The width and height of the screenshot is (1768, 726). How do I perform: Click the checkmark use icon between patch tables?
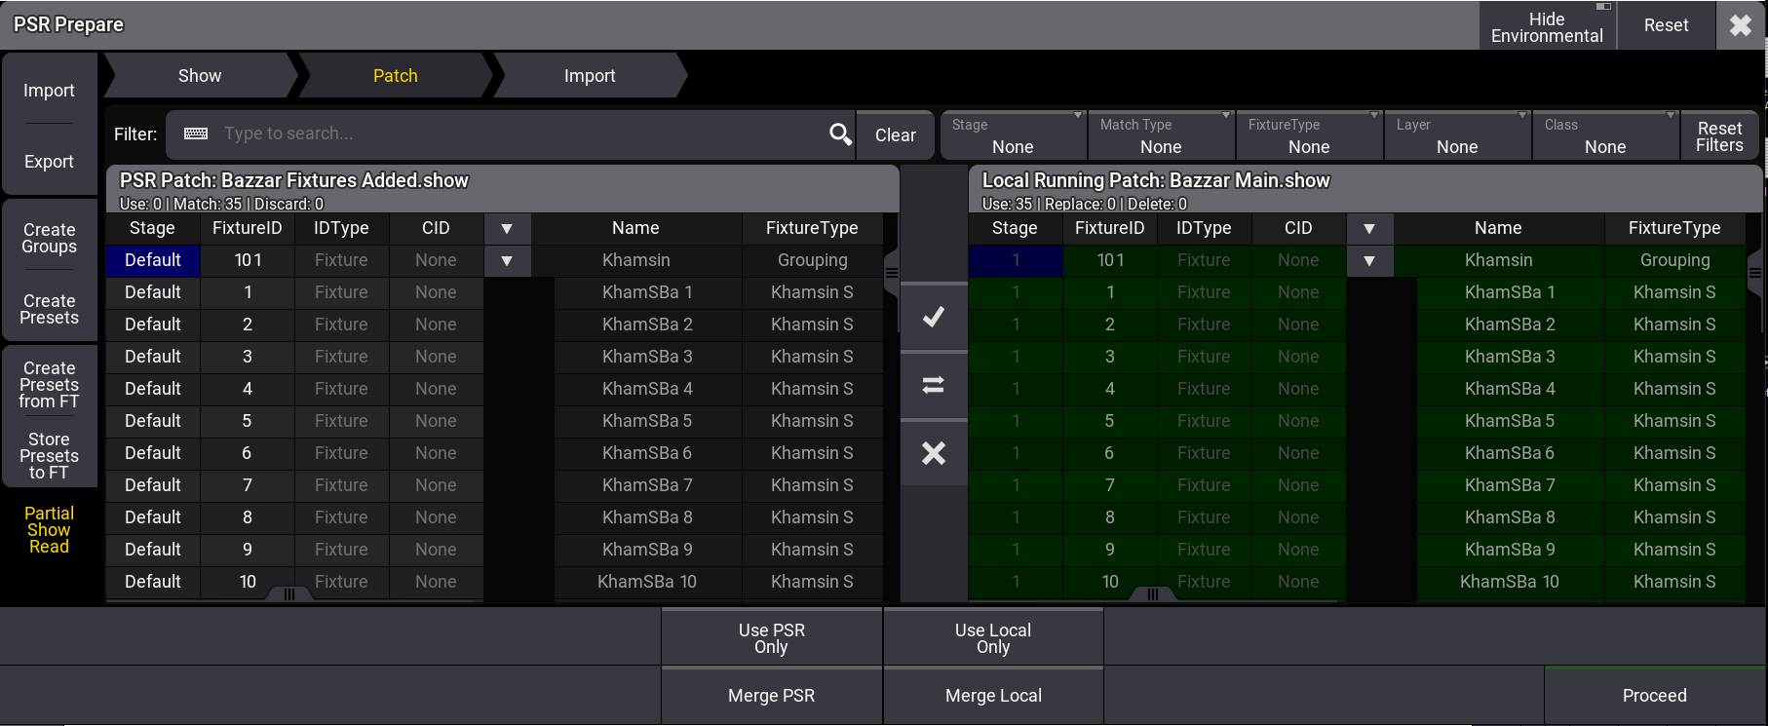tap(934, 317)
